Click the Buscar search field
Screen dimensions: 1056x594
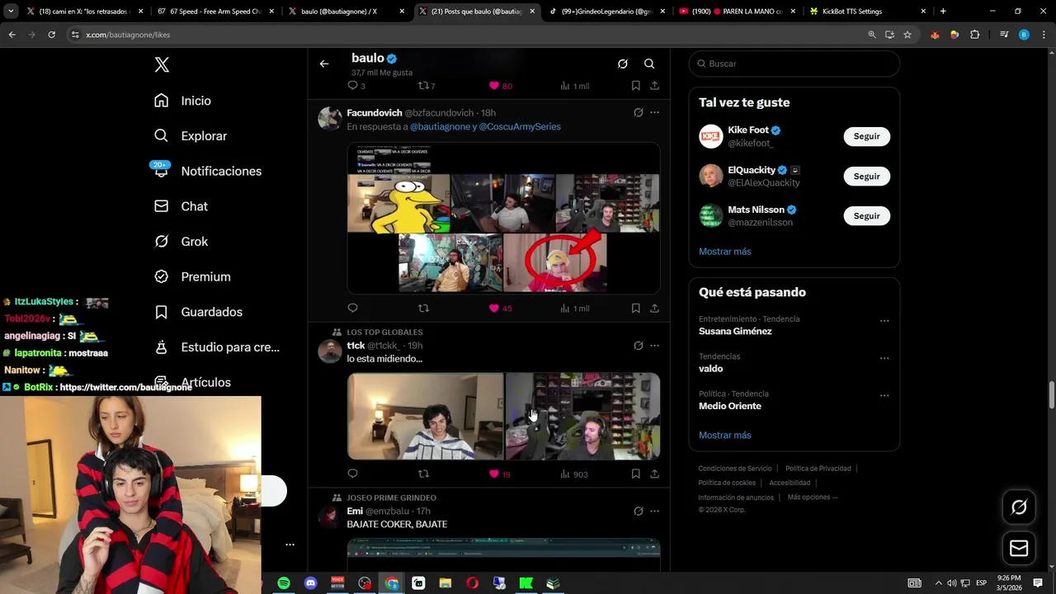[794, 64]
